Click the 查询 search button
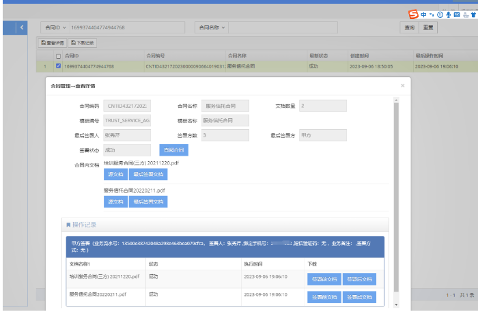The image size is (478, 312). pos(409,27)
